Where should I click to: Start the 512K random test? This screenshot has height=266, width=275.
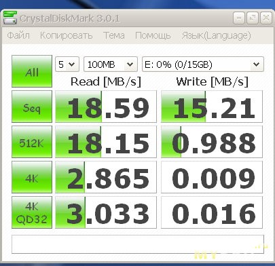(32, 142)
